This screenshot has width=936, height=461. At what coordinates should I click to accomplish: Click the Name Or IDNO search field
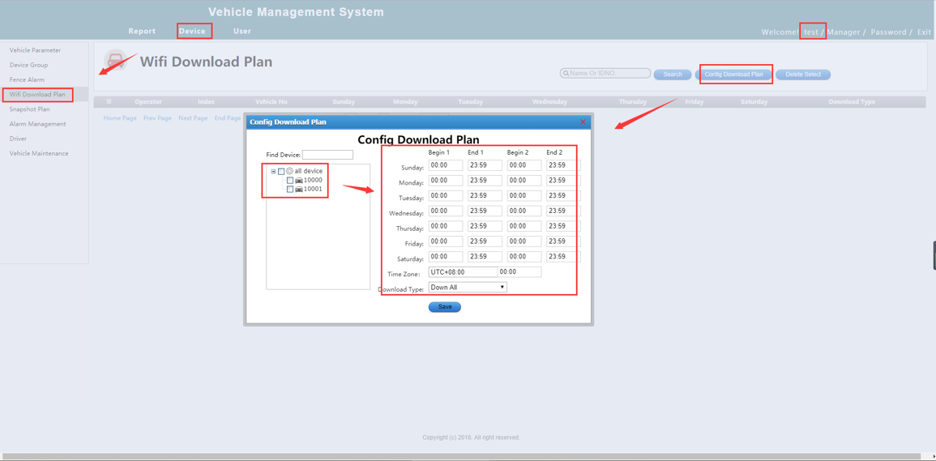[605, 73]
